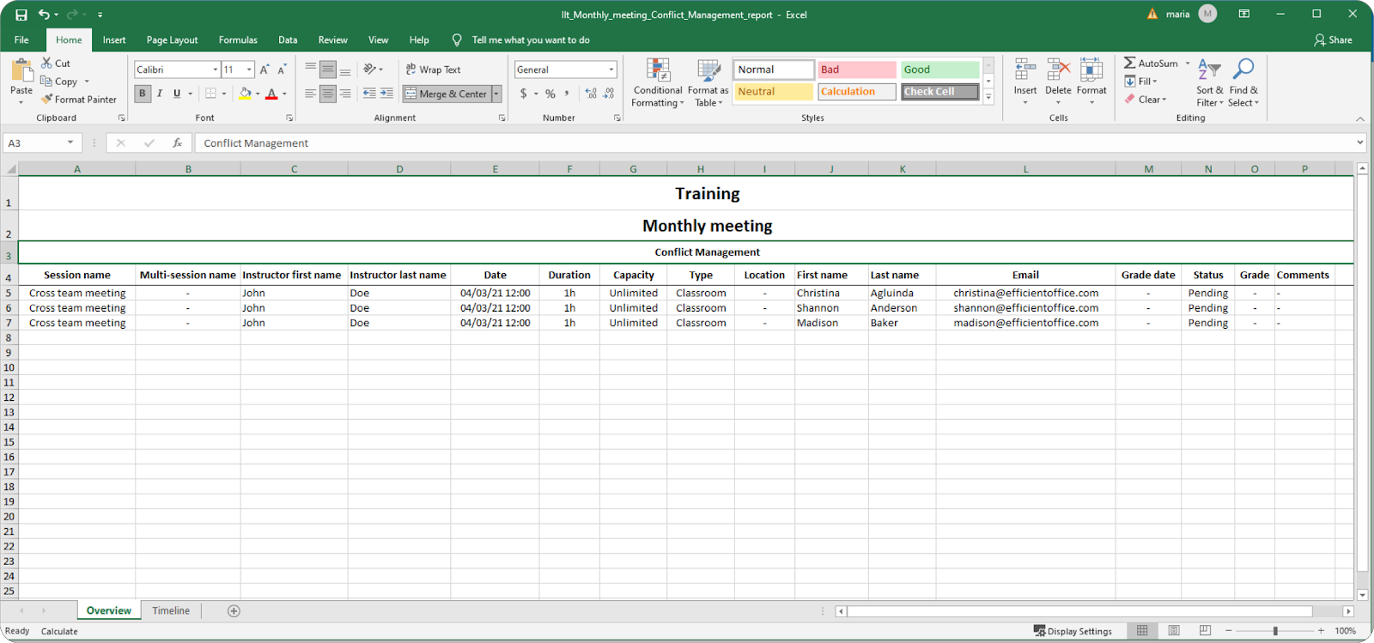Click Insert cells icon
Image resolution: width=1374 pixels, height=643 pixels.
point(1024,70)
